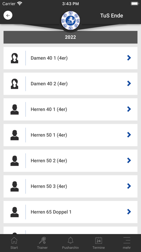Open the mehr menu tab
The image size is (141, 252).
coord(127,243)
